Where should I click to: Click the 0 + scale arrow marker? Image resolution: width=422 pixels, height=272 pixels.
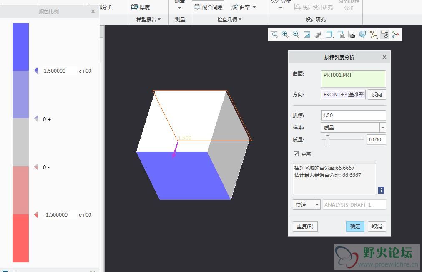click(x=36, y=118)
